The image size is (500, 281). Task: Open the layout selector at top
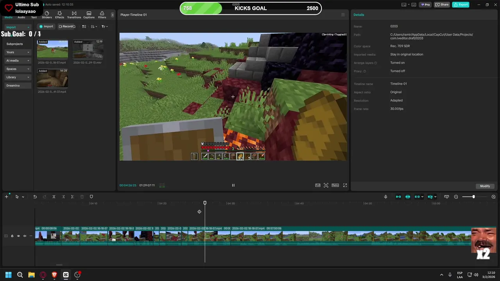[x=405, y=5]
